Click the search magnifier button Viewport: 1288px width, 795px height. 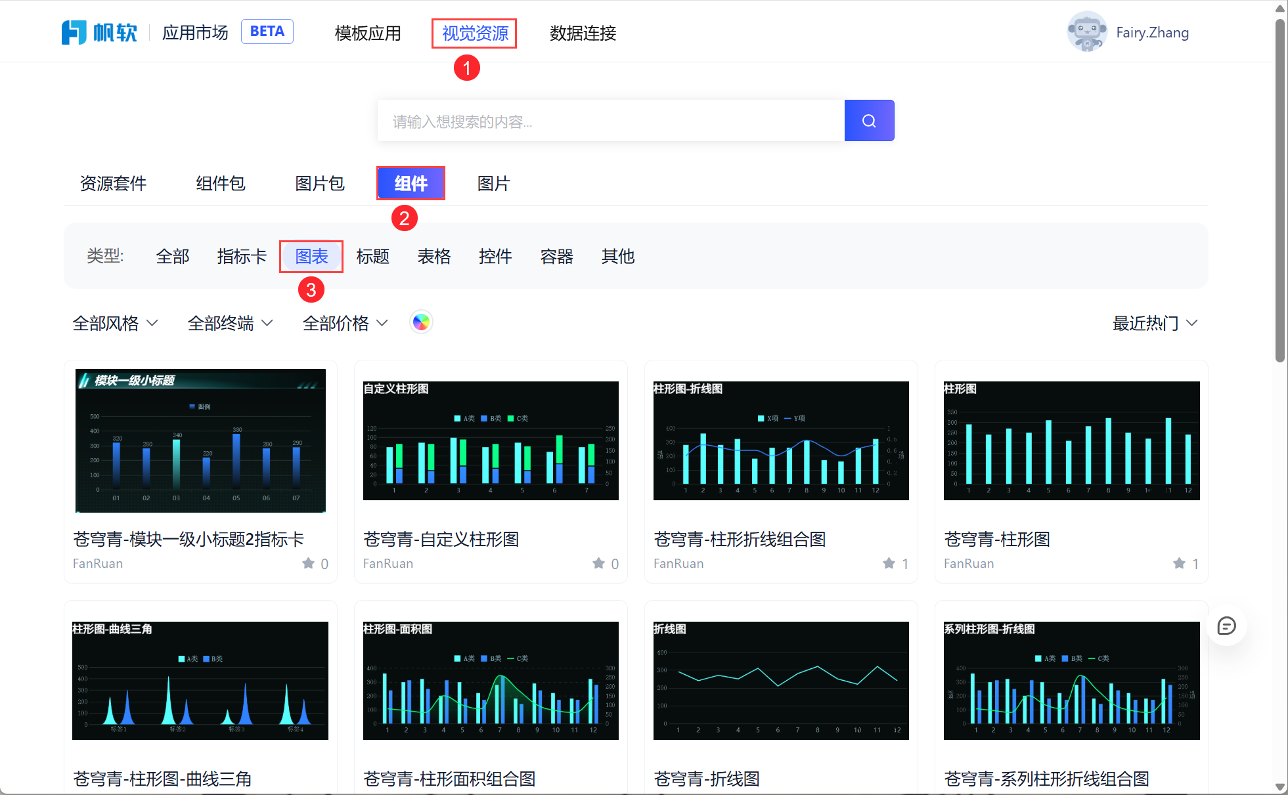pyautogui.click(x=868, y=121)
